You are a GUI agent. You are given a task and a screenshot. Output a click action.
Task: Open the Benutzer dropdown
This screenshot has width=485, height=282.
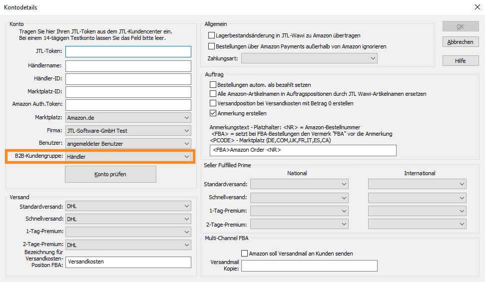pos(128,144)
